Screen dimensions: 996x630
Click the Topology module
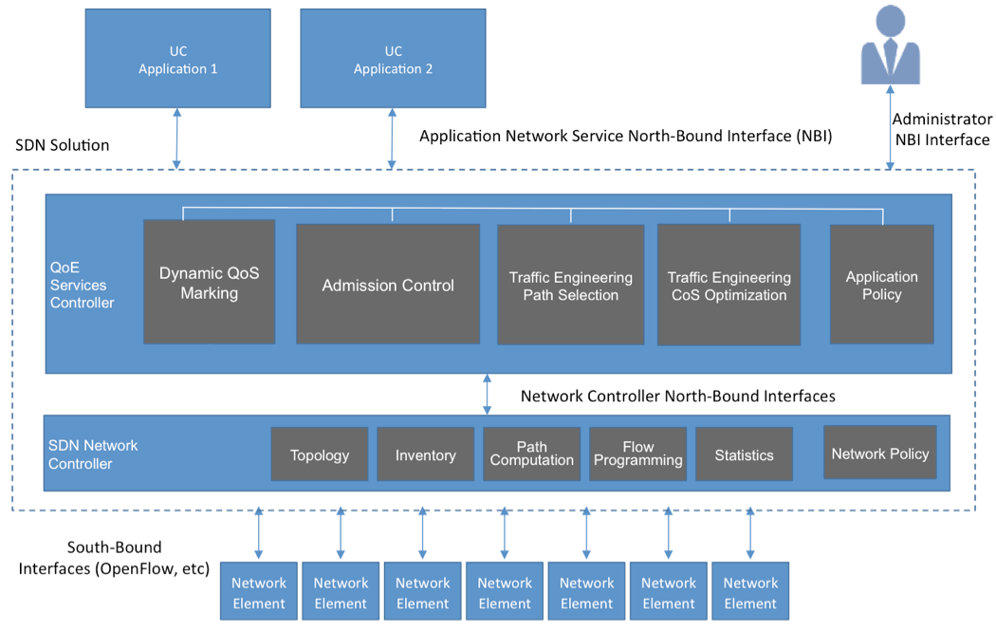point(319,455)
